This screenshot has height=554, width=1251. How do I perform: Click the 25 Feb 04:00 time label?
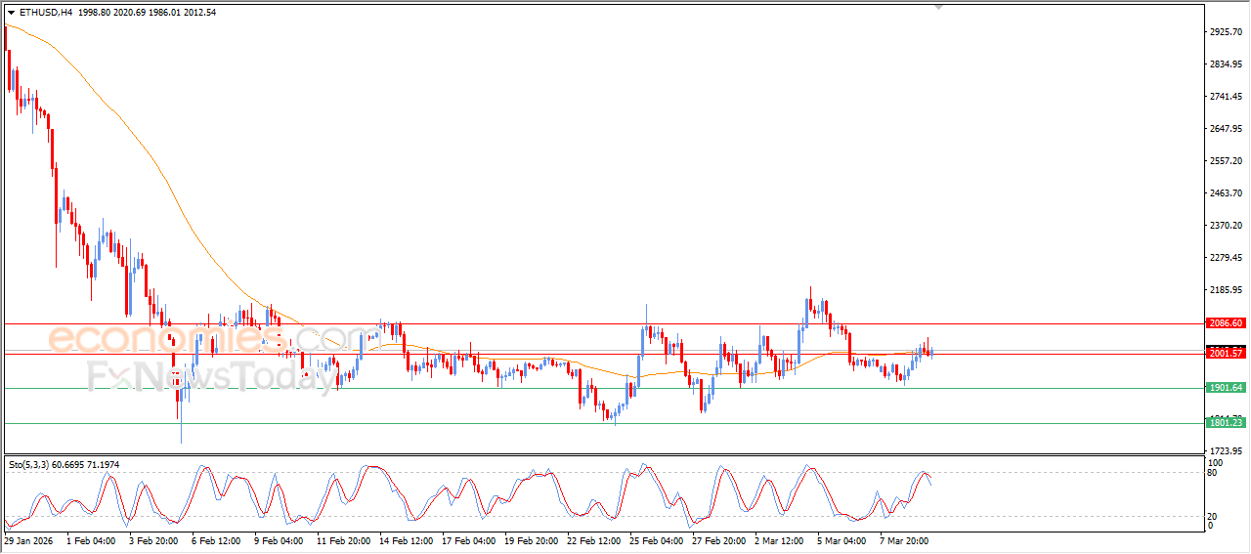(x=656, y=539)
